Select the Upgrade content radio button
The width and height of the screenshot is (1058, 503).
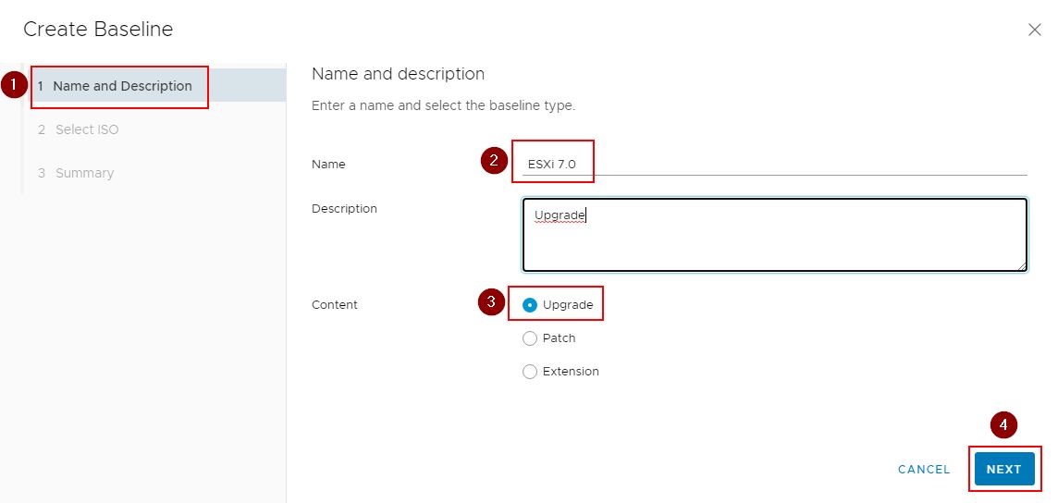[x=530, y=305]
